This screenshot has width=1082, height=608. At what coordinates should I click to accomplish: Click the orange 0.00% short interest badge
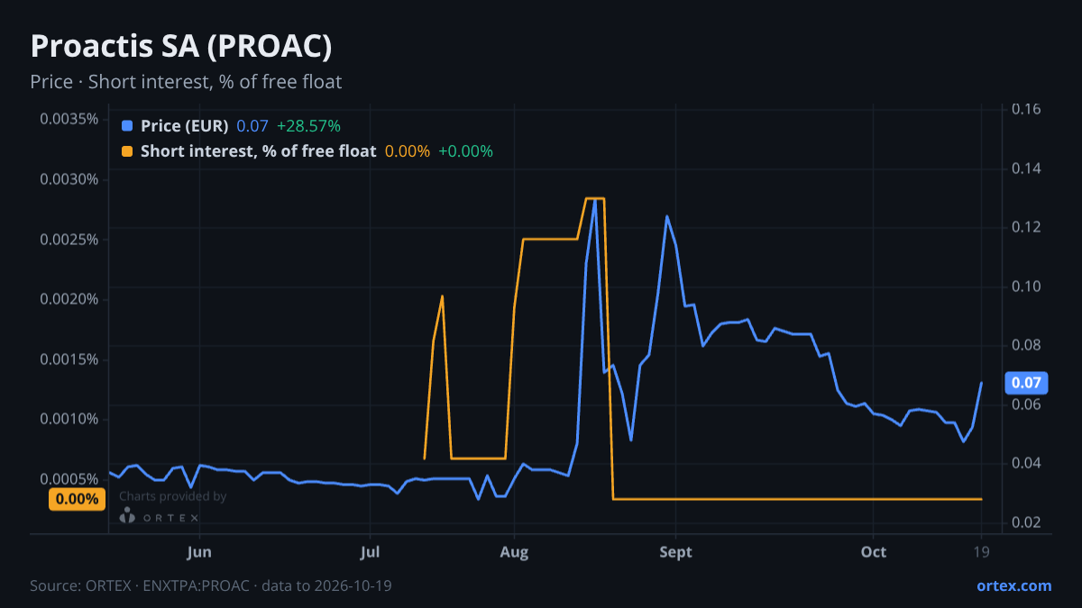tap(77, 499)
